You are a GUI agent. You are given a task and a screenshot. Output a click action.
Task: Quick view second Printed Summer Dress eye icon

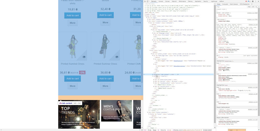coord(117,57)
